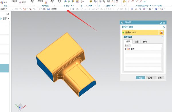Click the rotate view circular-arrows icon
This screenshot has width=172, height=112.
coord(140,9)
